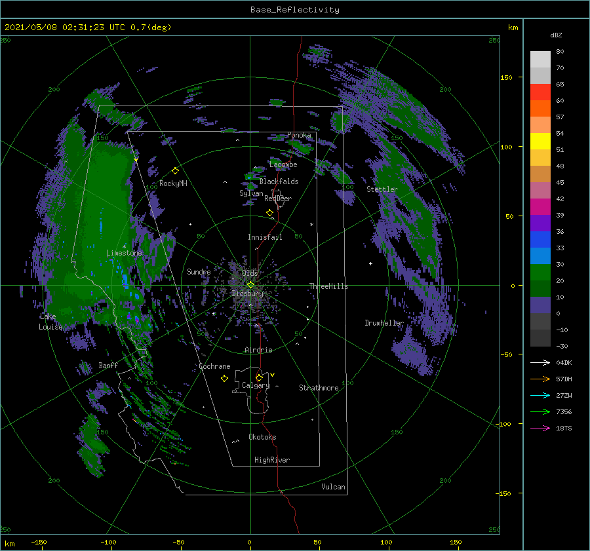
Task: Click the Lake Louise label
Action: pyautogui.click(x=50, y=322)
